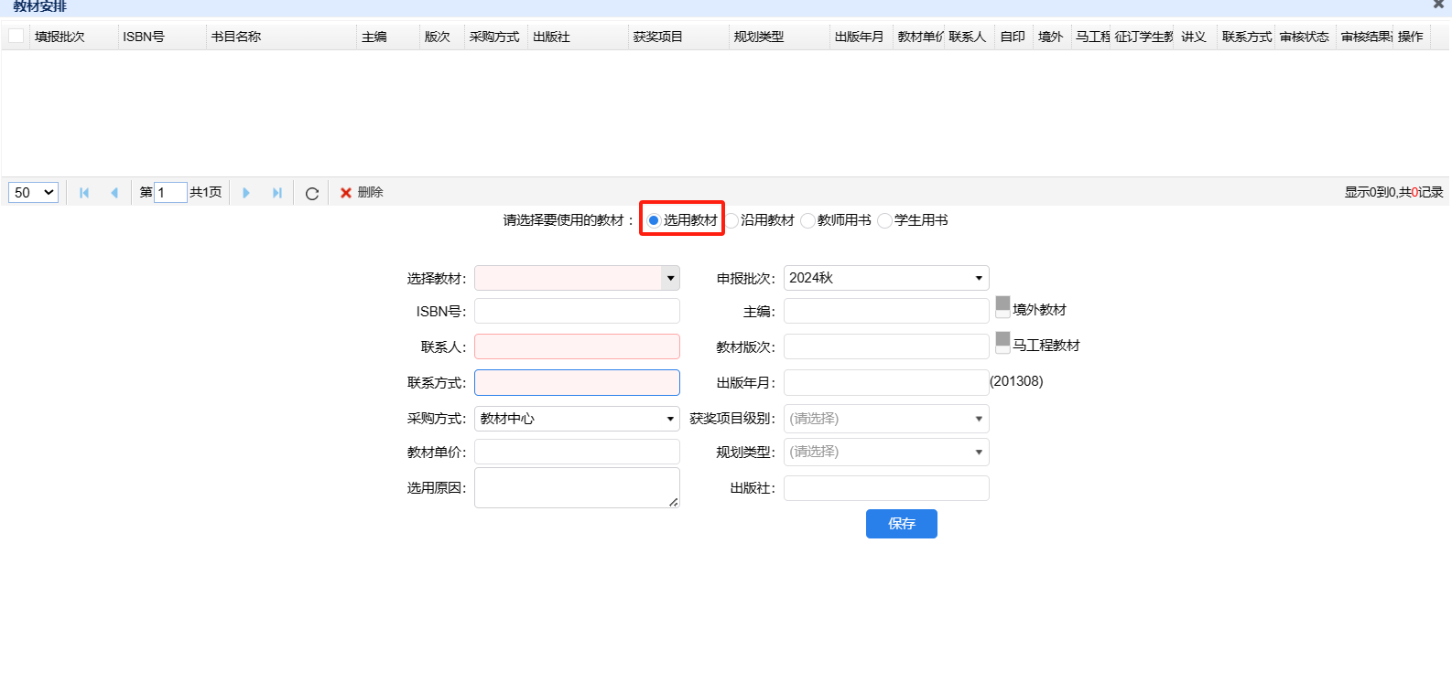Click the 保存 button

point(901,524)
